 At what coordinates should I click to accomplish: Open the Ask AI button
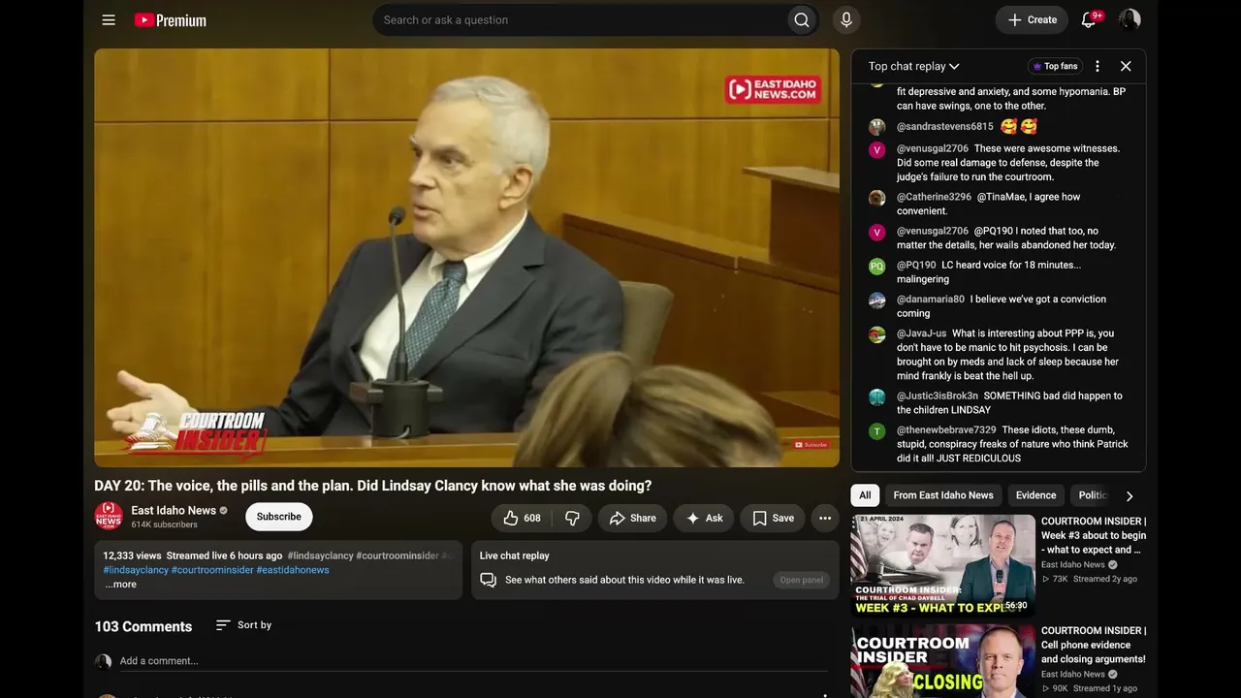pos(704,518)
